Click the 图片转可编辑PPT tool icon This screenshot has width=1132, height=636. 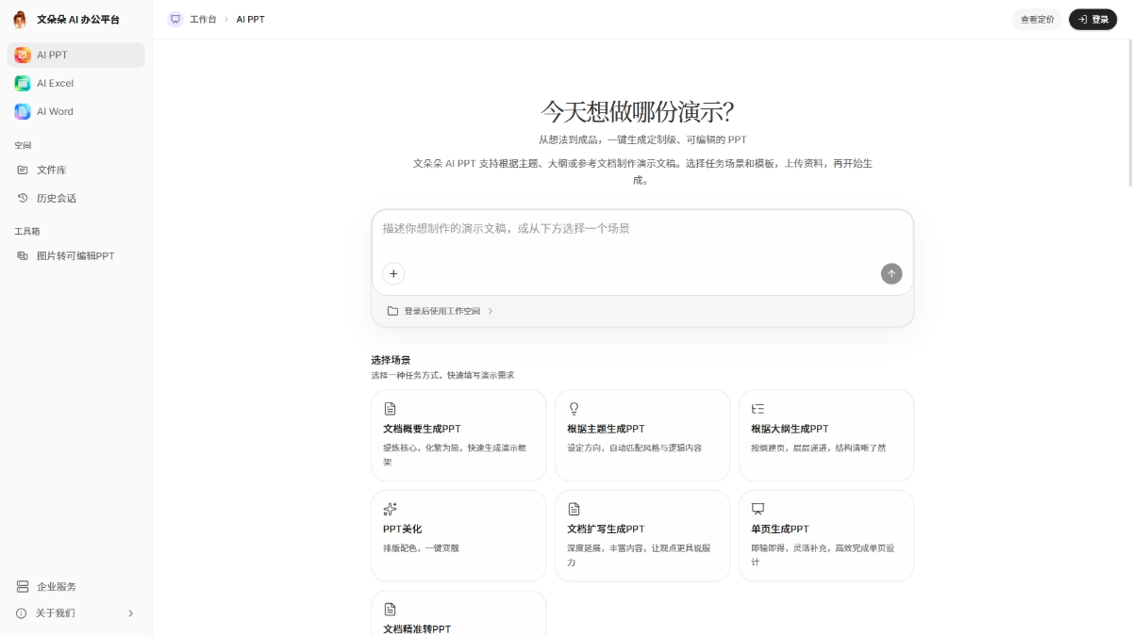pos(23,255)
